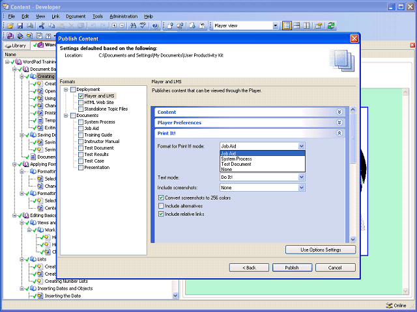The image size is (417, 312).
Task: Click the Undo arrow toolbar icon
Action: click(93, 26)
